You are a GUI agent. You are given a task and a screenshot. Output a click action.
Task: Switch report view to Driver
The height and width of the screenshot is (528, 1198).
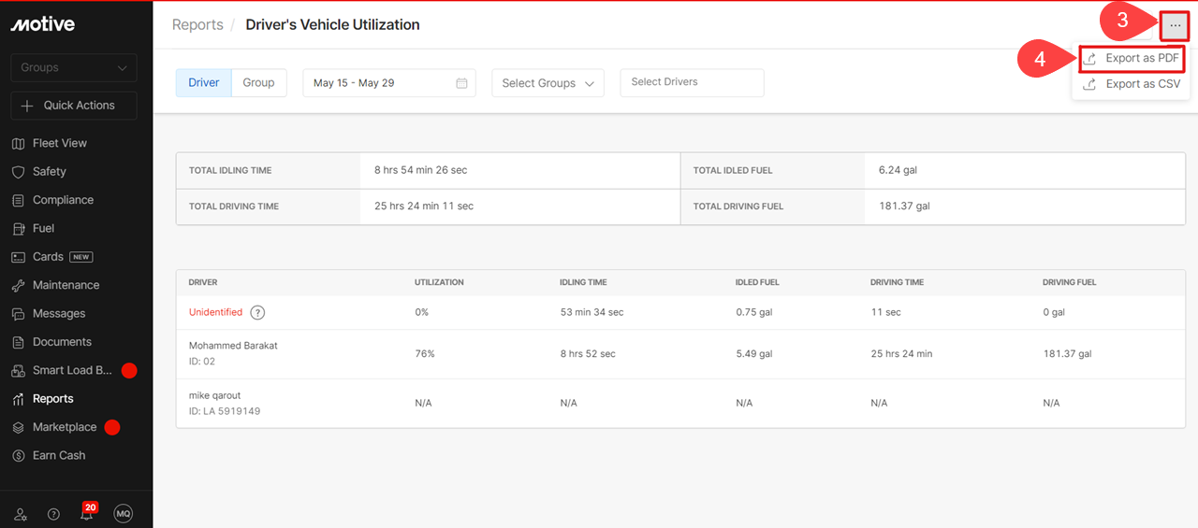pyautogui.click(x=204, y=82)
